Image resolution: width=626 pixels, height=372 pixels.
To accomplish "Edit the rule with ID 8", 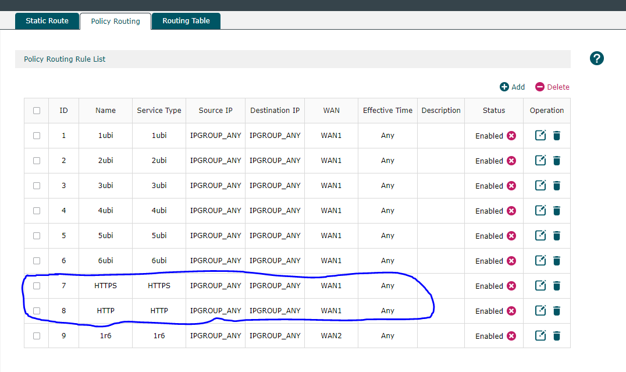I will [540, 310].
